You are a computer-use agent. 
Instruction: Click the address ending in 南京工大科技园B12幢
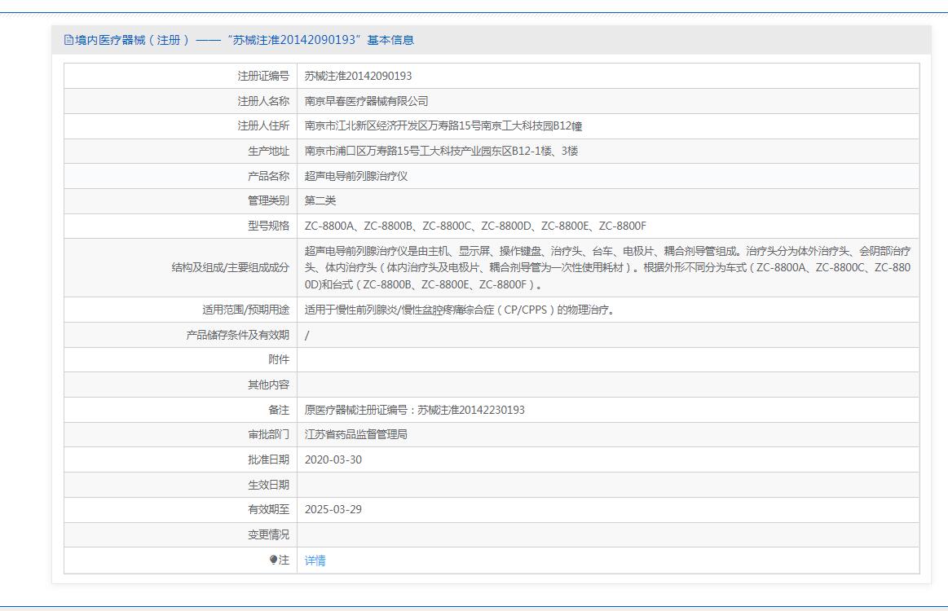tap(443, 125)
